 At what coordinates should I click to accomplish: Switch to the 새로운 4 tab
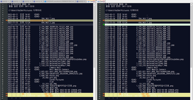(38, 1)
